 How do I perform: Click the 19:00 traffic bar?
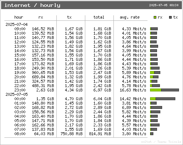(155, 72)
